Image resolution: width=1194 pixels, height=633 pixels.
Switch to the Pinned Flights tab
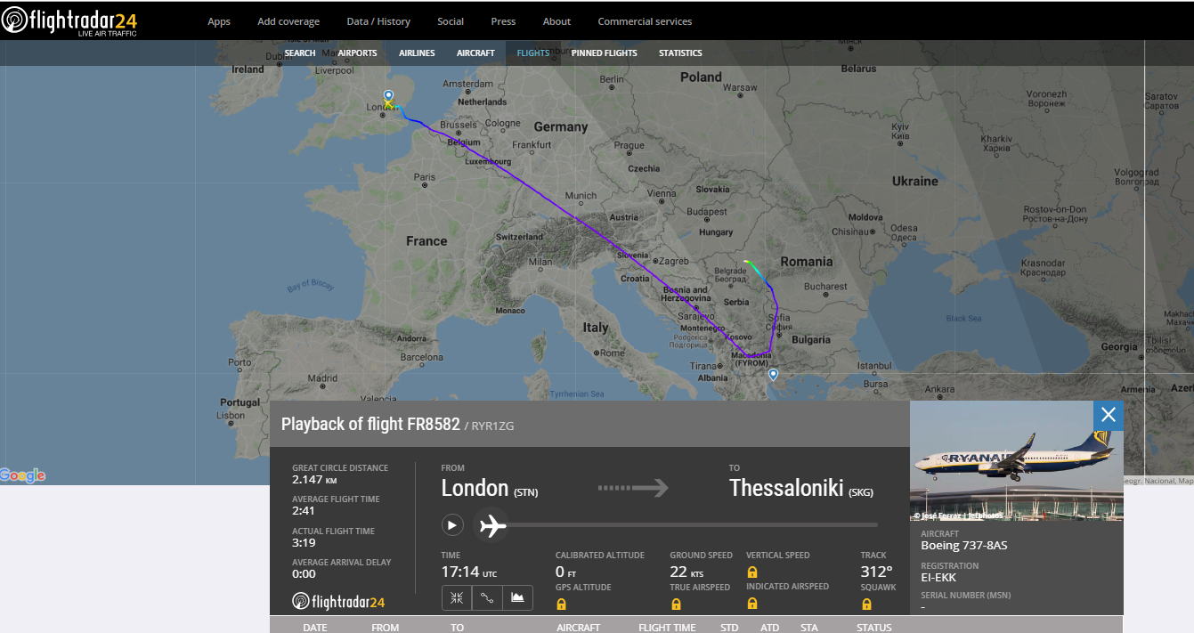coord(604,53)
